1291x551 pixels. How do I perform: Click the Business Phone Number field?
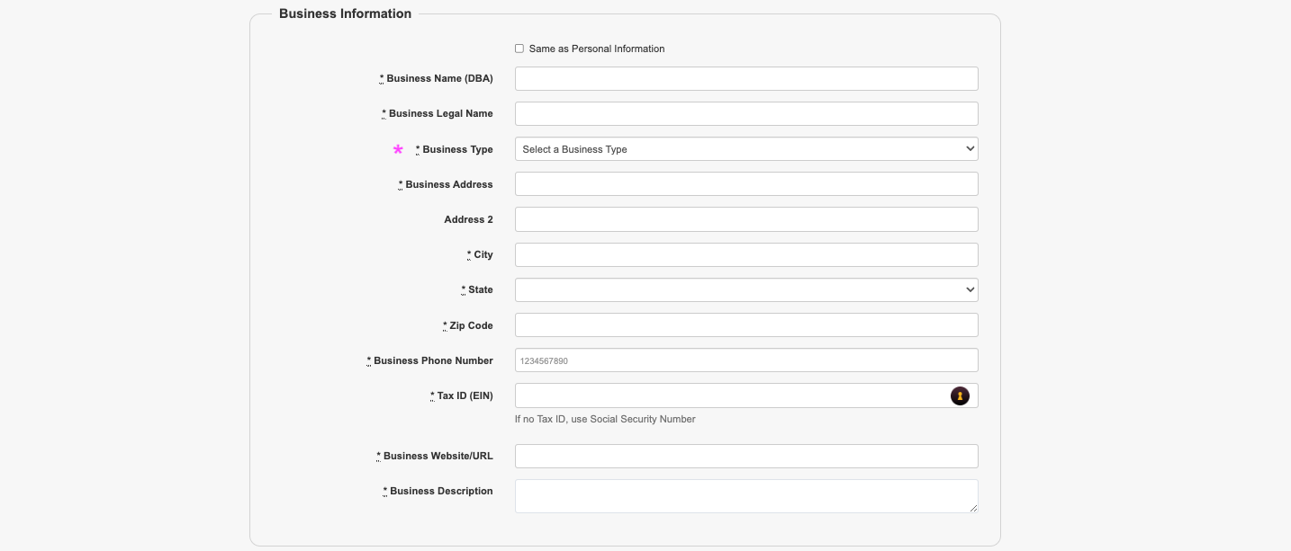[x=746, y=360]
